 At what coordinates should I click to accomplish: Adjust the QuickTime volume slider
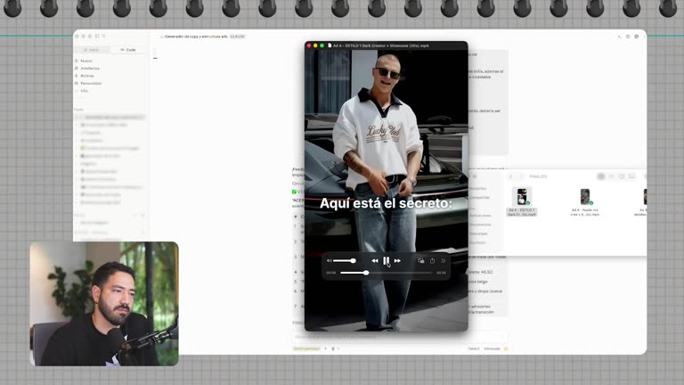[345, 260]
